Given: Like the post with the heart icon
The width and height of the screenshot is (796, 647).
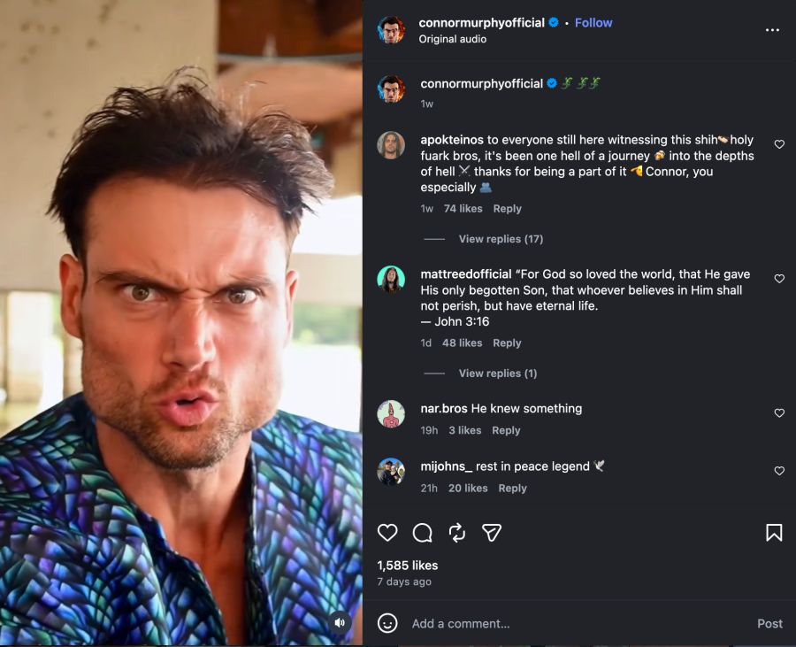Looking at the screenshot, I should (387, 532).
